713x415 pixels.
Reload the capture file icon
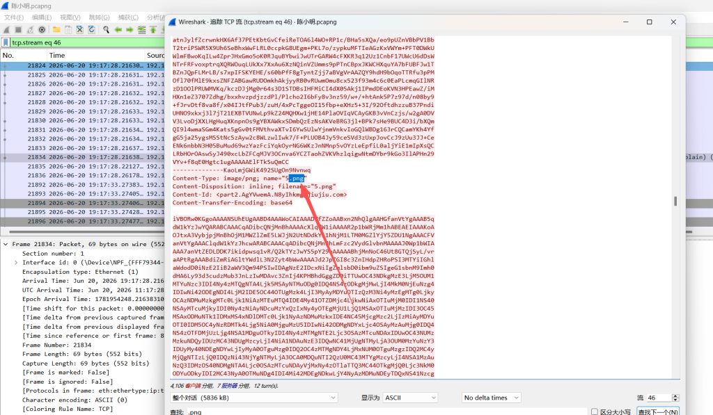click(x=91, y=29)
